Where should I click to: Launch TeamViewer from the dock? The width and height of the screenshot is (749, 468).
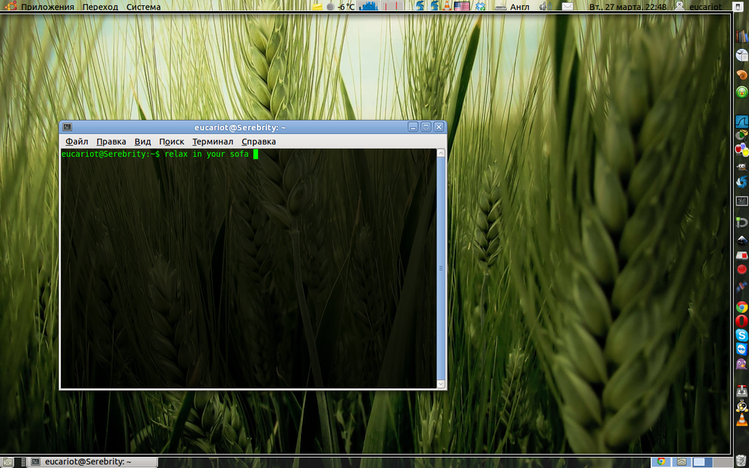[x=741, y=349]
